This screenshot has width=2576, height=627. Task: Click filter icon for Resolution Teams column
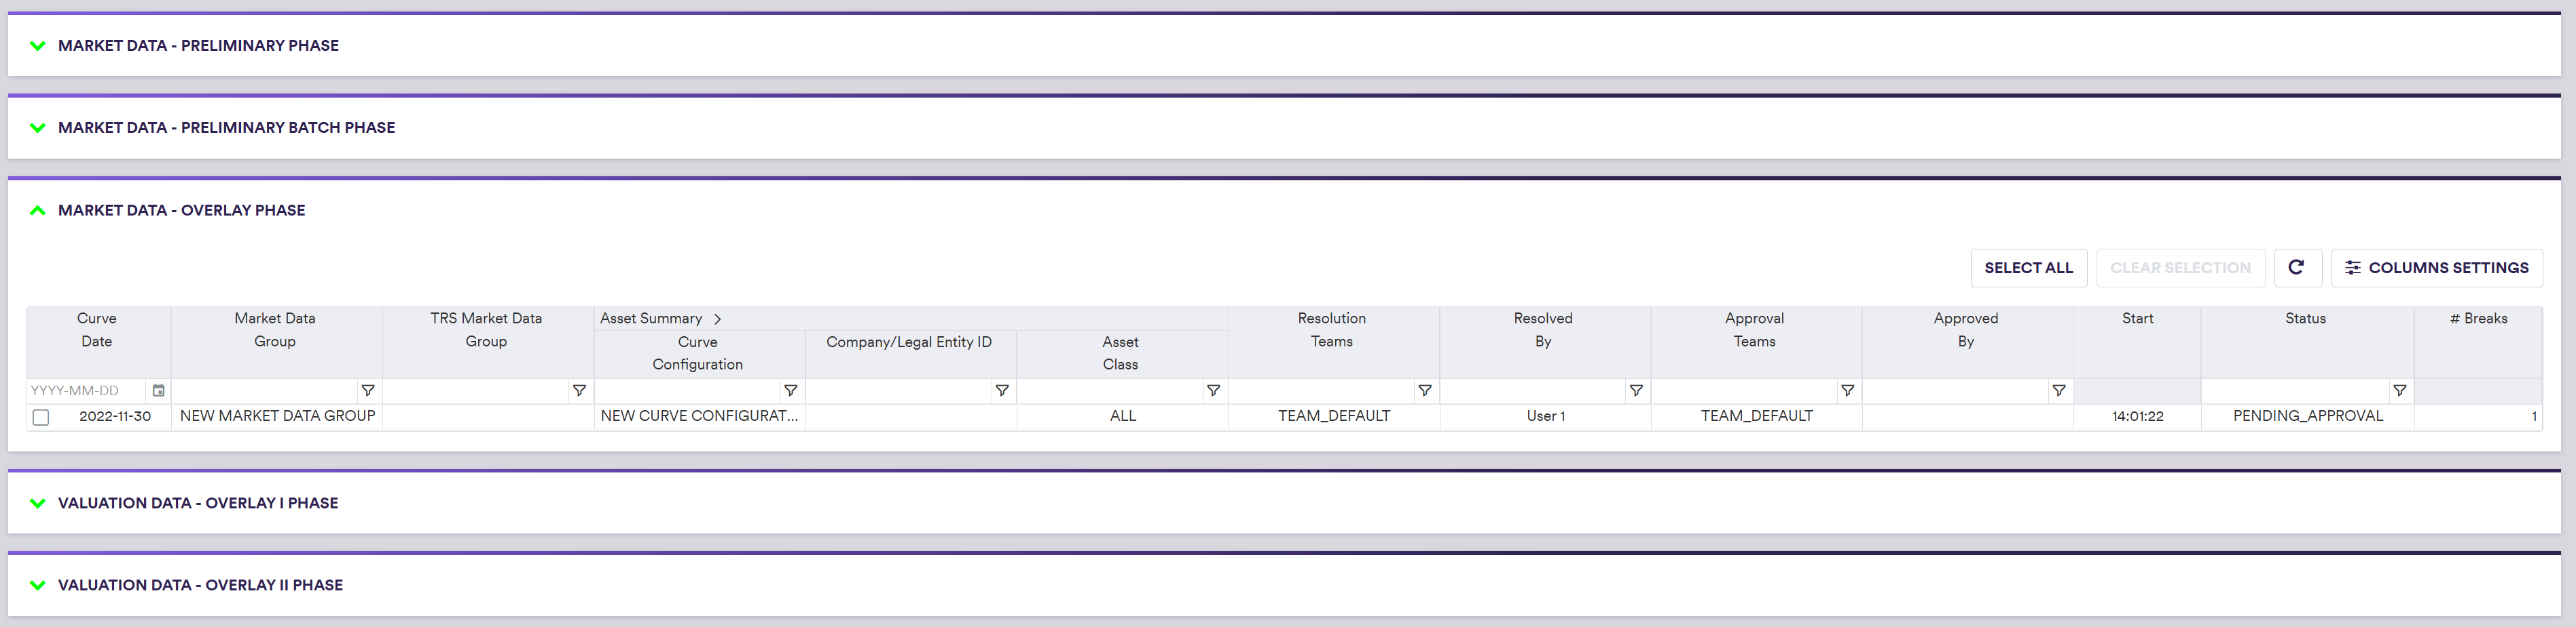(x=1424, y=390)
